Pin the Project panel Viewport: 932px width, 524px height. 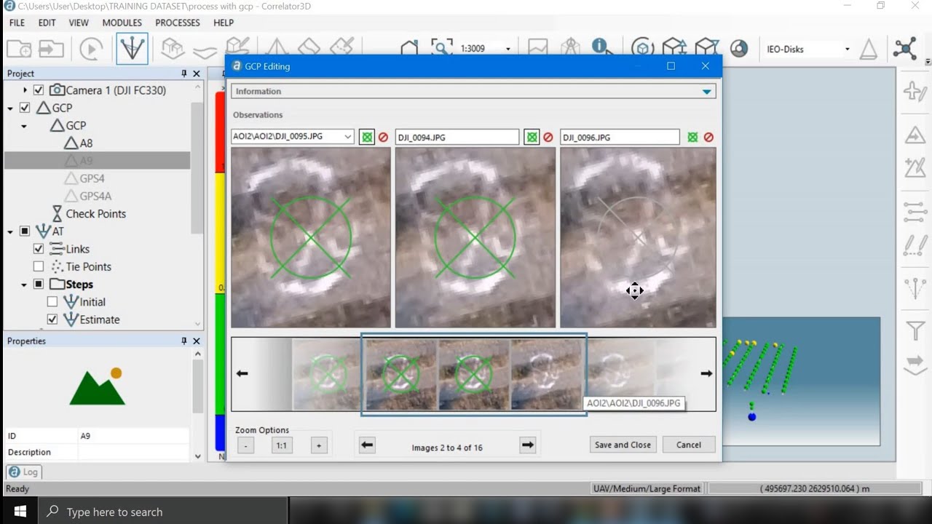184,74
